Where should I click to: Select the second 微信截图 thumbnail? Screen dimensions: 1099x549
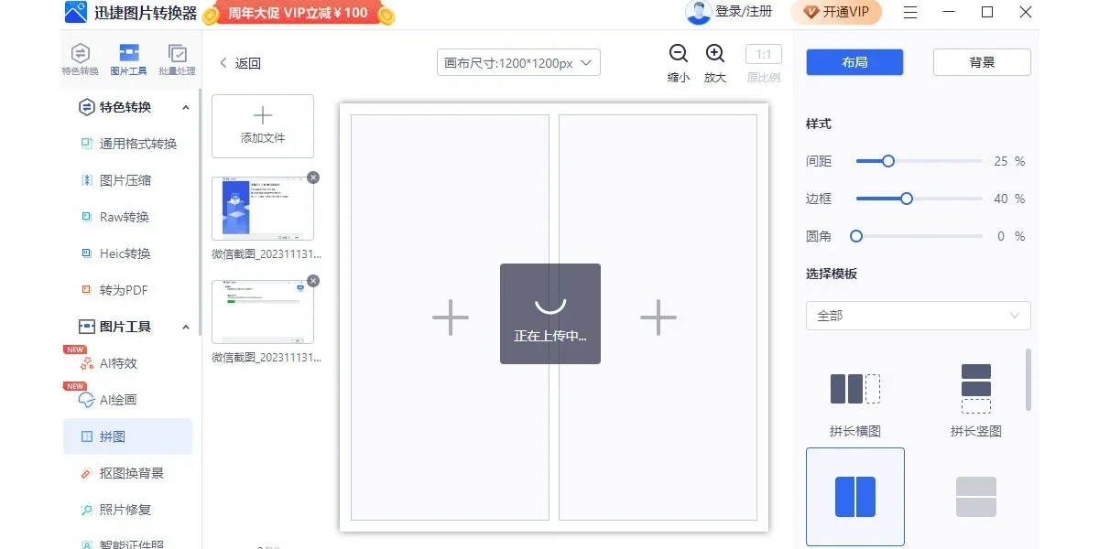(263, 312)
